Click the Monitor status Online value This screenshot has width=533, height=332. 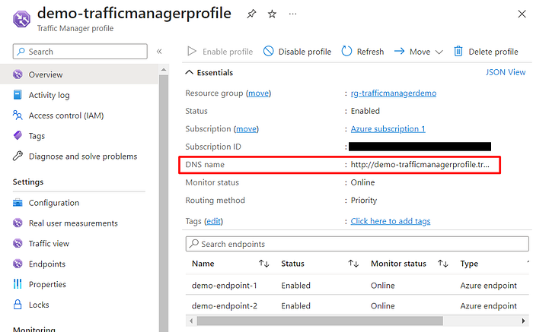(x=362, y=182)
